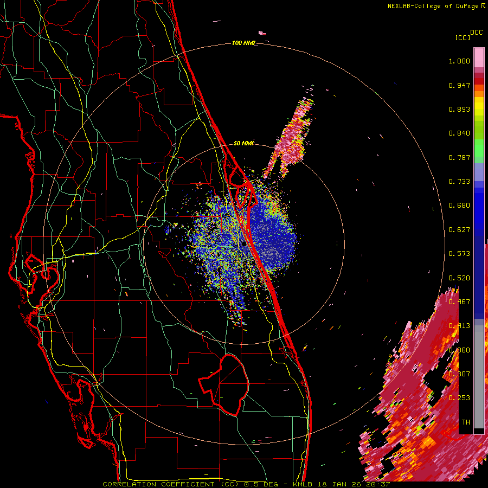Click the "0.307" scale value
This screenshot has width=488, height=488.
(x=459, y=374)
